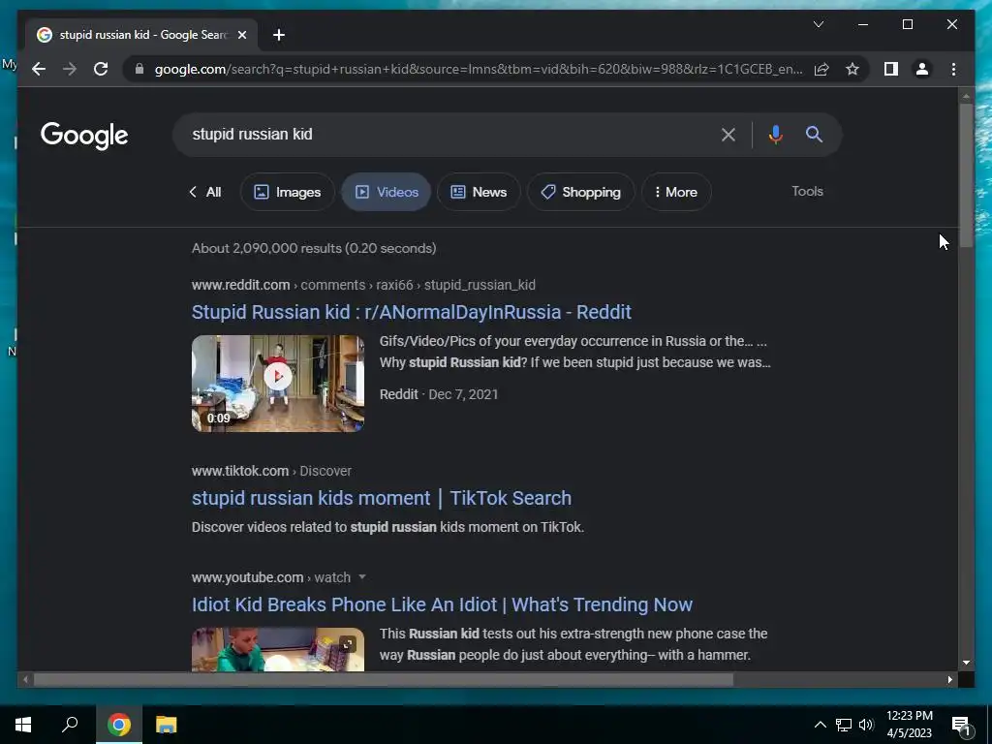
Task: View site information lock icon
Action: click(x=139, y=69)
